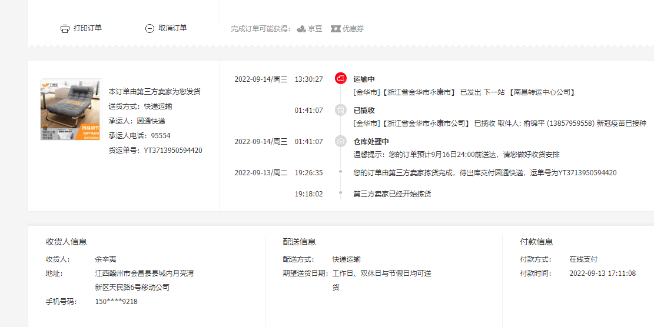Click the 2022-09-13/周二 date label
Viewport: 654px width, 327px height.
point(261,172)
